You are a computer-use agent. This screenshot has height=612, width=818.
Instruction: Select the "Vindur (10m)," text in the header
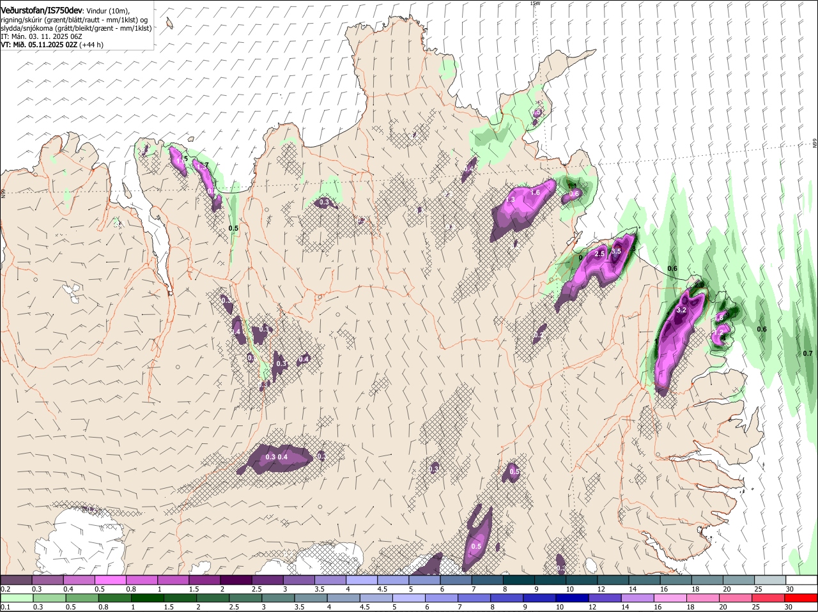[108, 11]
